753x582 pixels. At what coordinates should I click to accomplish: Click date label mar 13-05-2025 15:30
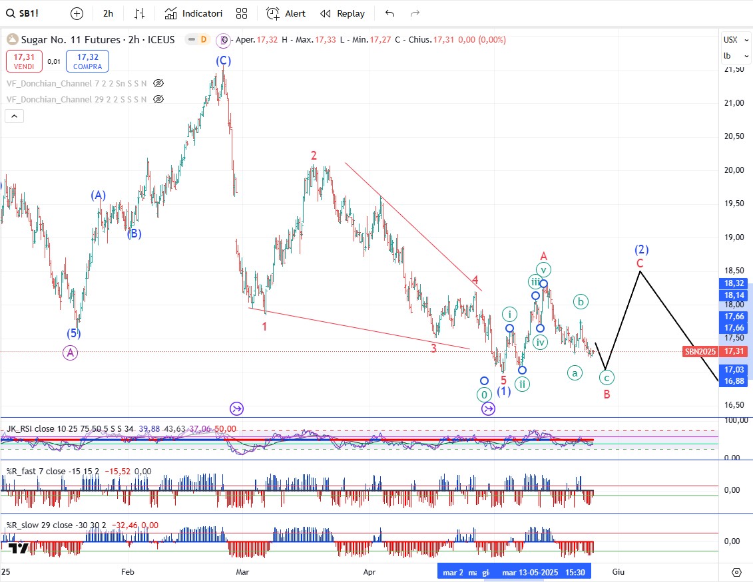[544, 573]
